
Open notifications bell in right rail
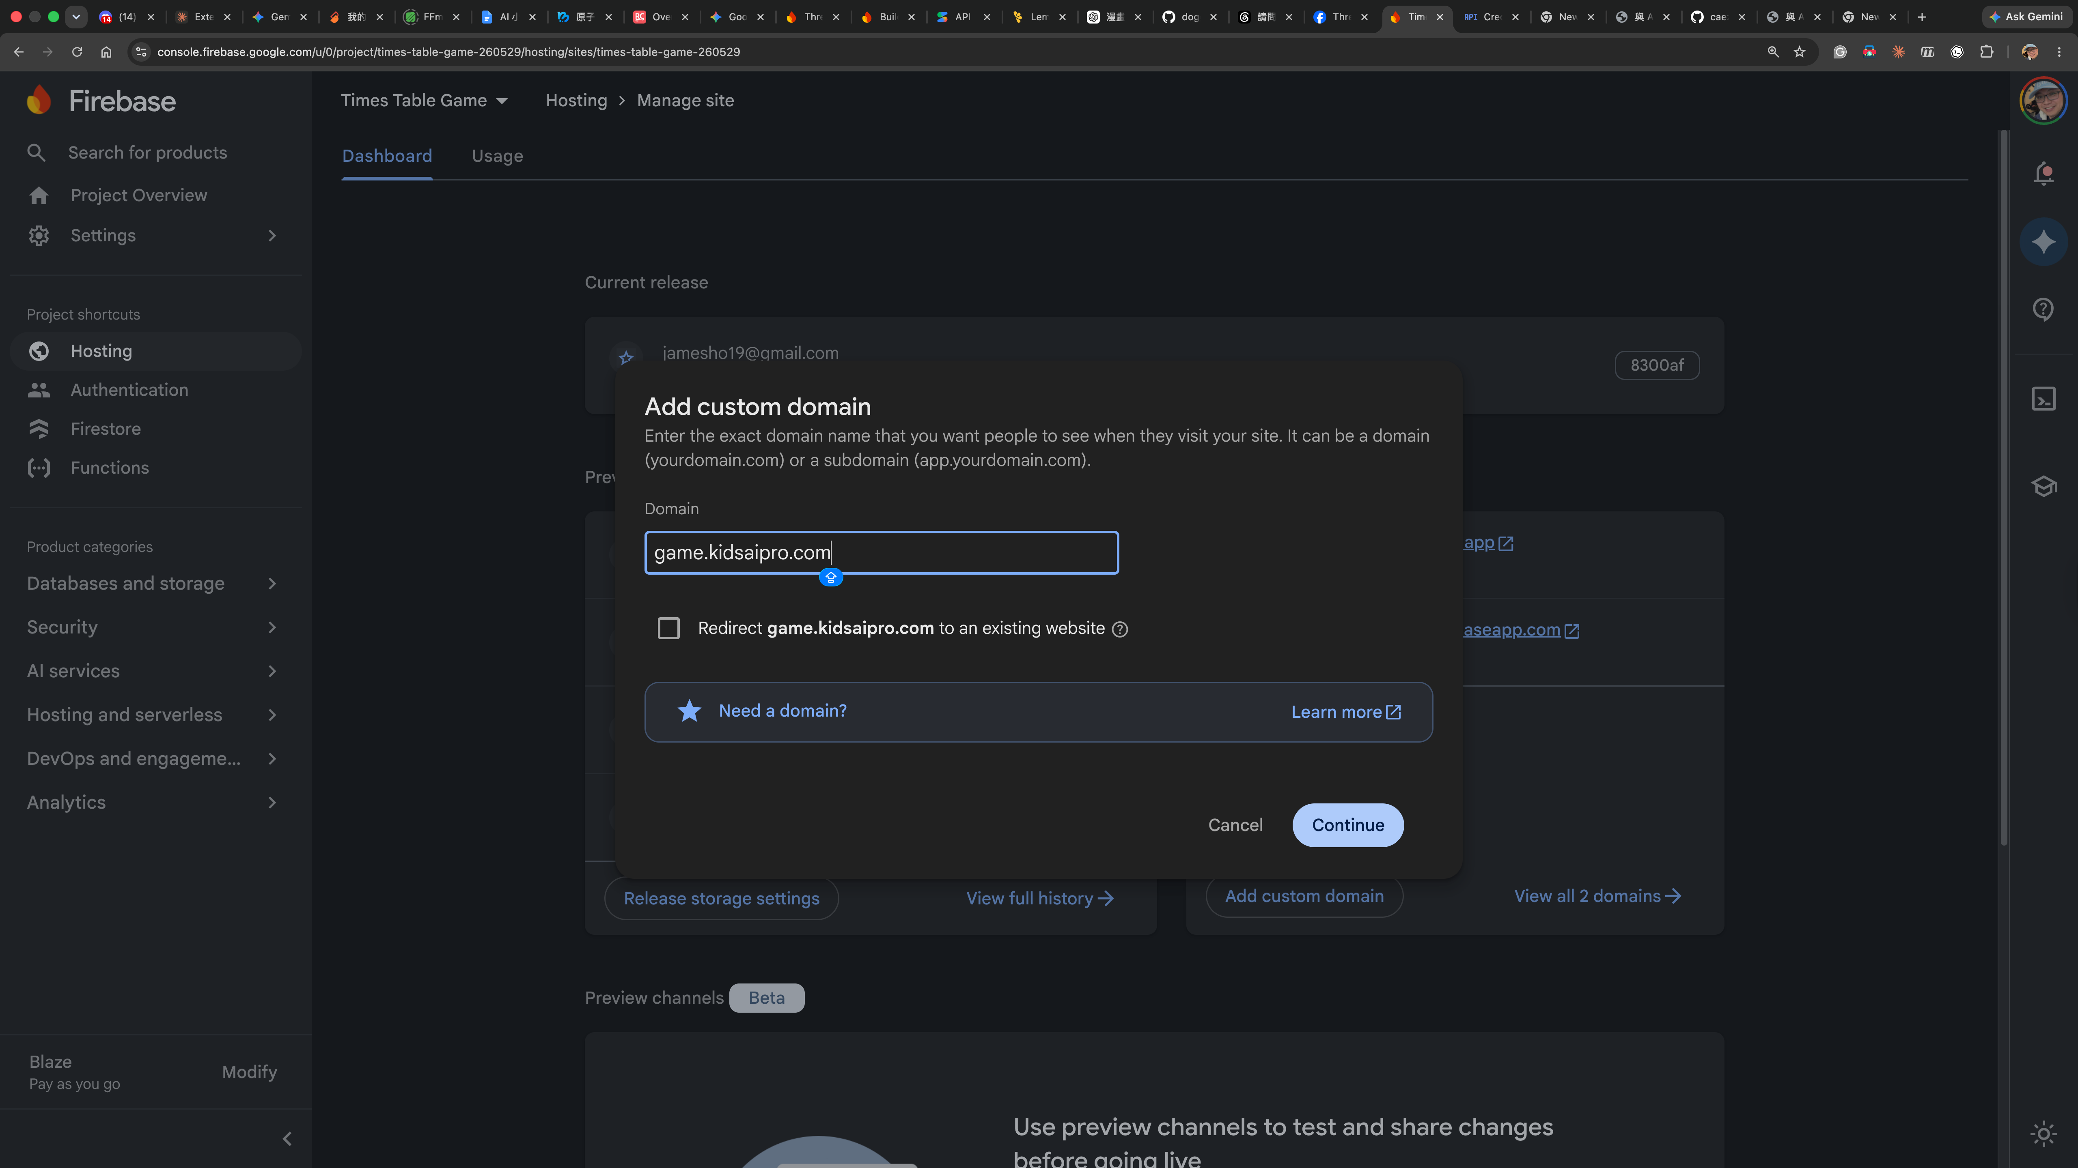2044,173
